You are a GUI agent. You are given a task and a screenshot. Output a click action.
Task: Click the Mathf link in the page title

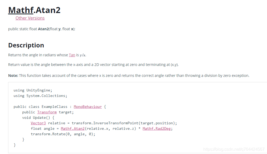(21, 10)
